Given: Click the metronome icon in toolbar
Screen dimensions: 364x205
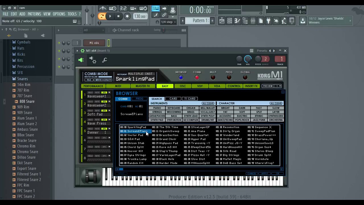Looking at the screenshot, I should click(103, 9).
